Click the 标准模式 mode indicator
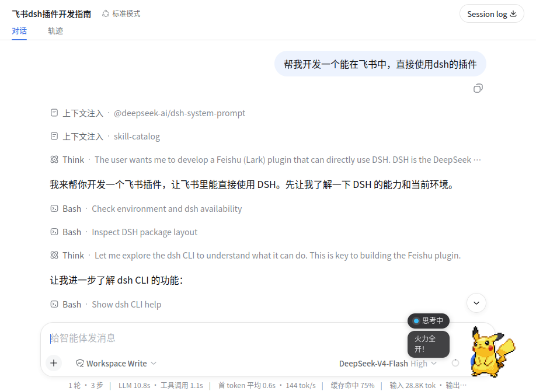The image size is (536, 391). point(121,13)
